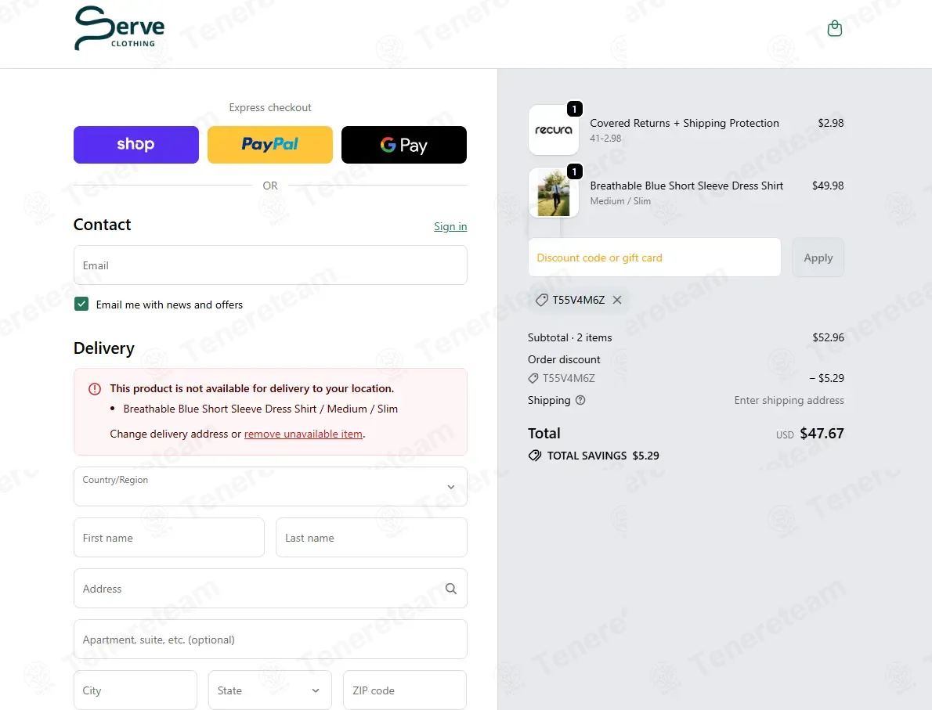Click the Apply discount button
Screen dimensions: 932x710
pyautogui.click(x=818, y=258)
